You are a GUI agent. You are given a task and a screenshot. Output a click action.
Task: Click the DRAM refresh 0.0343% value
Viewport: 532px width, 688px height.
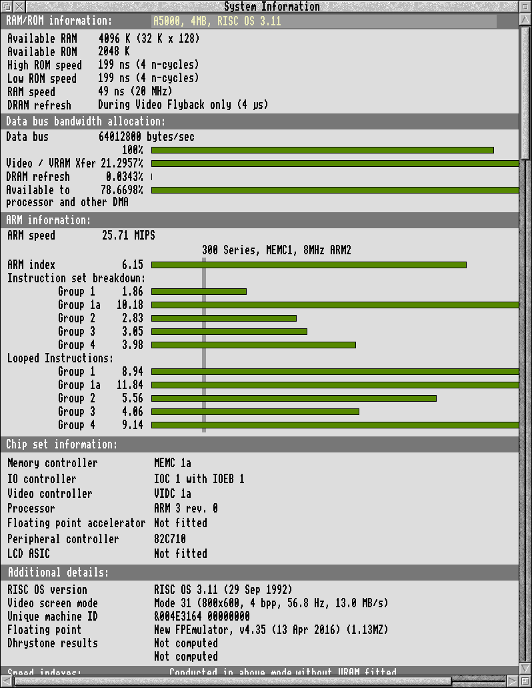(125, 176)
